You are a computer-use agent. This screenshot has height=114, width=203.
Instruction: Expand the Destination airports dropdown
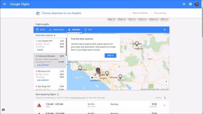45,35
